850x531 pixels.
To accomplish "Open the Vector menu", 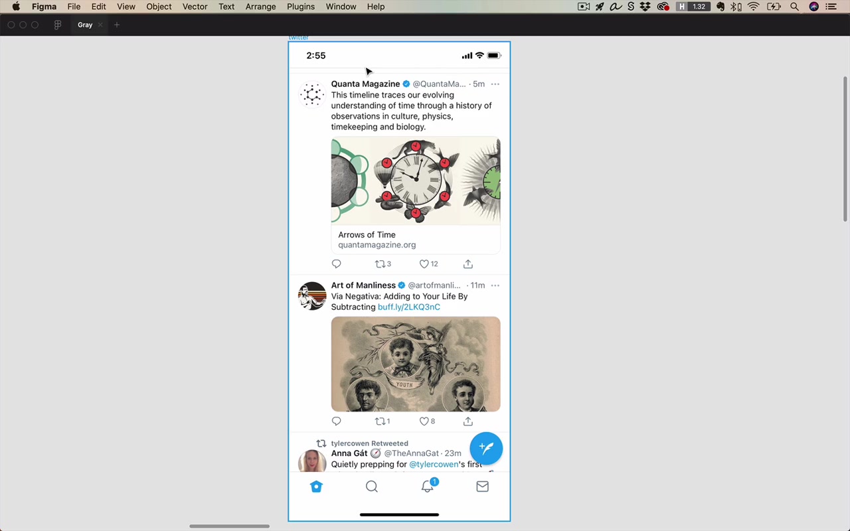I will 195,7.
